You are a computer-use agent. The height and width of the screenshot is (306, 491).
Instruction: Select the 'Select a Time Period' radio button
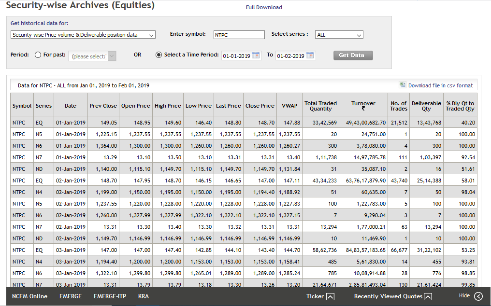point(159,55)
